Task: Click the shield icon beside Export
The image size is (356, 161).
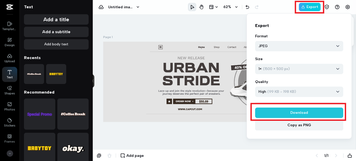Action: (x=327, y=7)
